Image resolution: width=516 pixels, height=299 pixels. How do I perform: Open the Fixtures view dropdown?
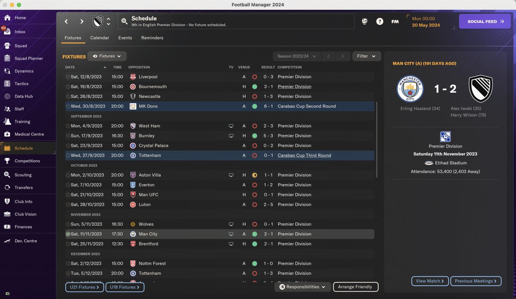[x=107, y=56]
